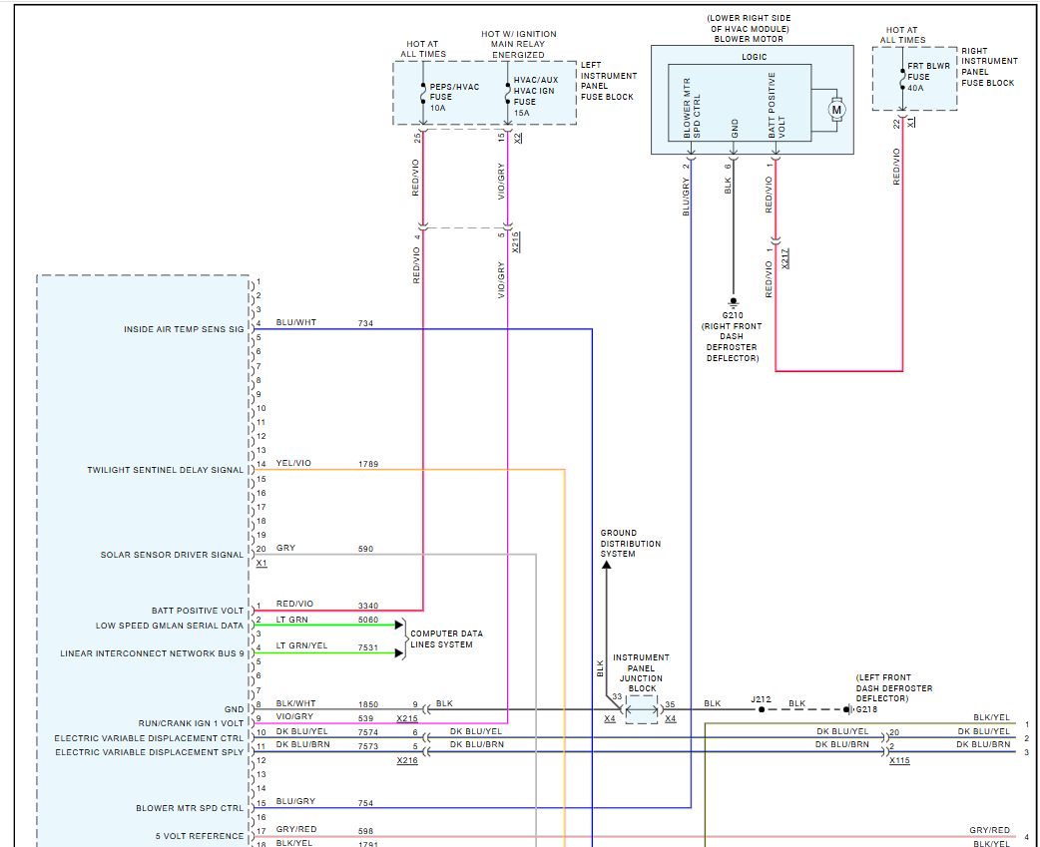Viewport: 1040px width, 847px height.
Task: Click the Blower Motor Logic box label
Action: 755,58
